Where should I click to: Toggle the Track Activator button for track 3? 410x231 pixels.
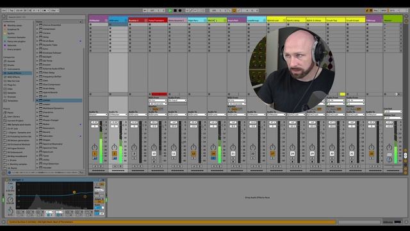coord(134,154)
